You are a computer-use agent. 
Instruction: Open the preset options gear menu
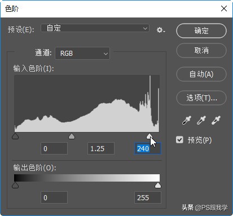pos(161,30)
